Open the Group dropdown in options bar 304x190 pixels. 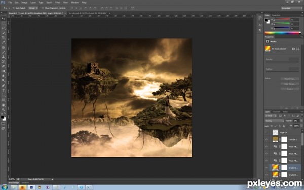coord(33,8)
